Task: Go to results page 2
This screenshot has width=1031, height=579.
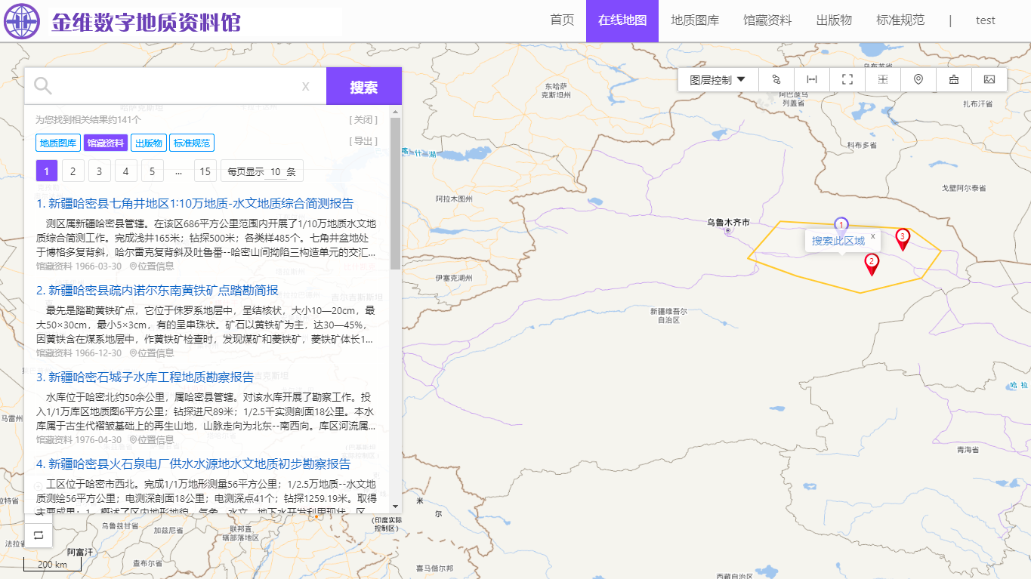Action: (x=73, y=171)
